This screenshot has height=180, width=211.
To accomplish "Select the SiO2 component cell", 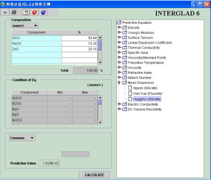I will point(37,38).
